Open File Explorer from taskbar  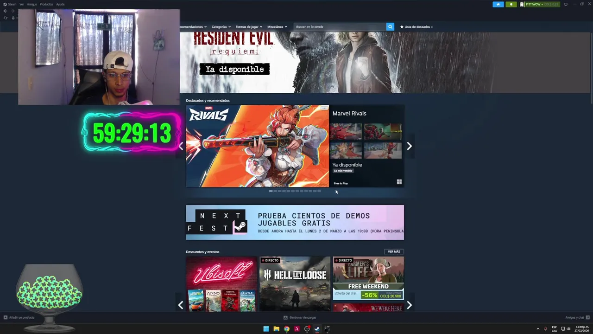pyautogui.click(x=276, y=329)
